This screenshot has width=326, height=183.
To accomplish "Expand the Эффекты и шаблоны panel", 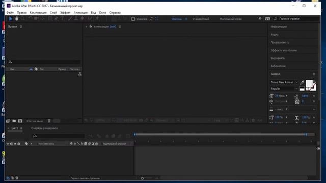I will point(284,50).
